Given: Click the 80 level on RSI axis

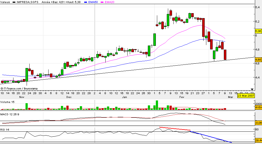Looking at the screenshot, I should [257, 130].
